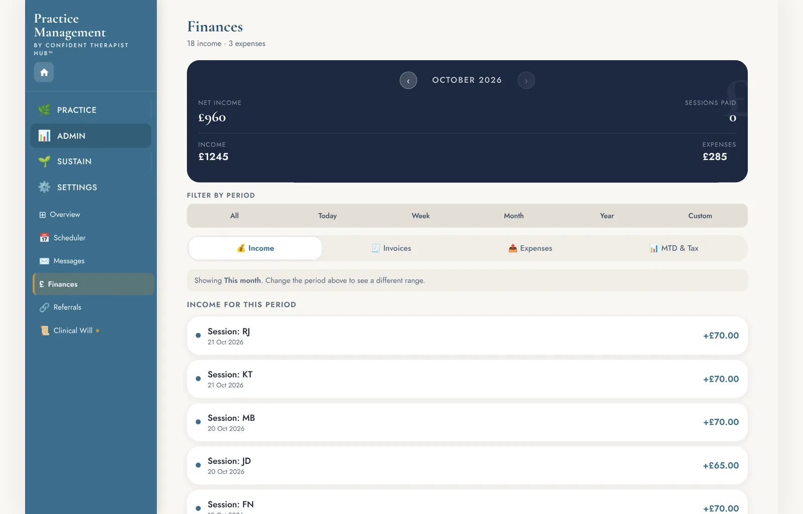Go to the Overview page

tap(93, 215)
